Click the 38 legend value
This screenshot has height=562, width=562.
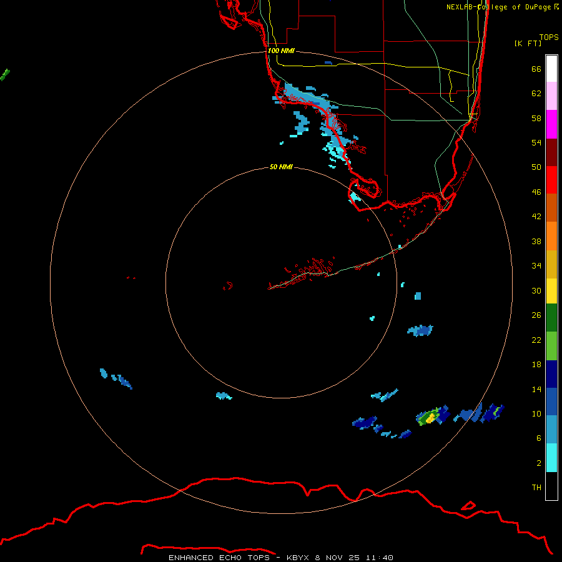click(536, 241)
